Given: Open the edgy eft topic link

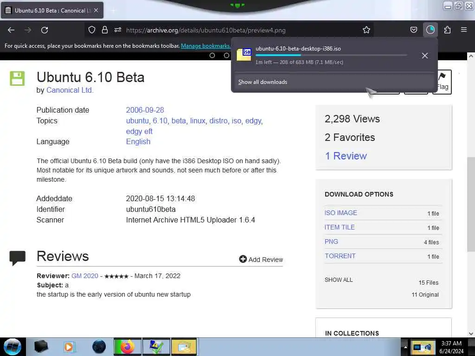Looking at the screenshot, I should (139, 131).
